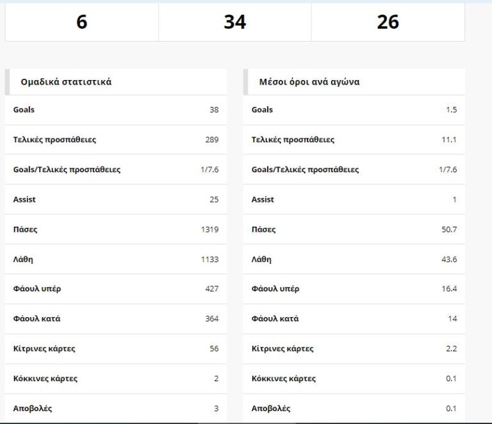Select the "Τελικές προσπάθειες" row showing 289

pos(115,140)
